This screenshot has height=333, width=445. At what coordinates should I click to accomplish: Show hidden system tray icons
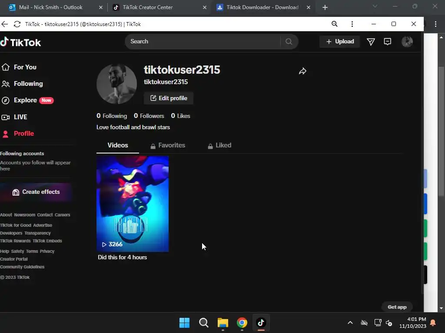tap(350, 323)
